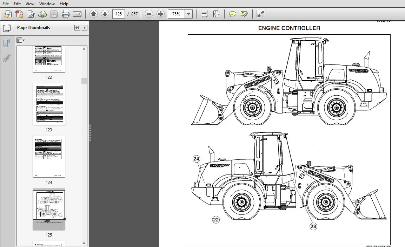
Task: Click the highlight text tool icon
Action: tap(244, 14)
